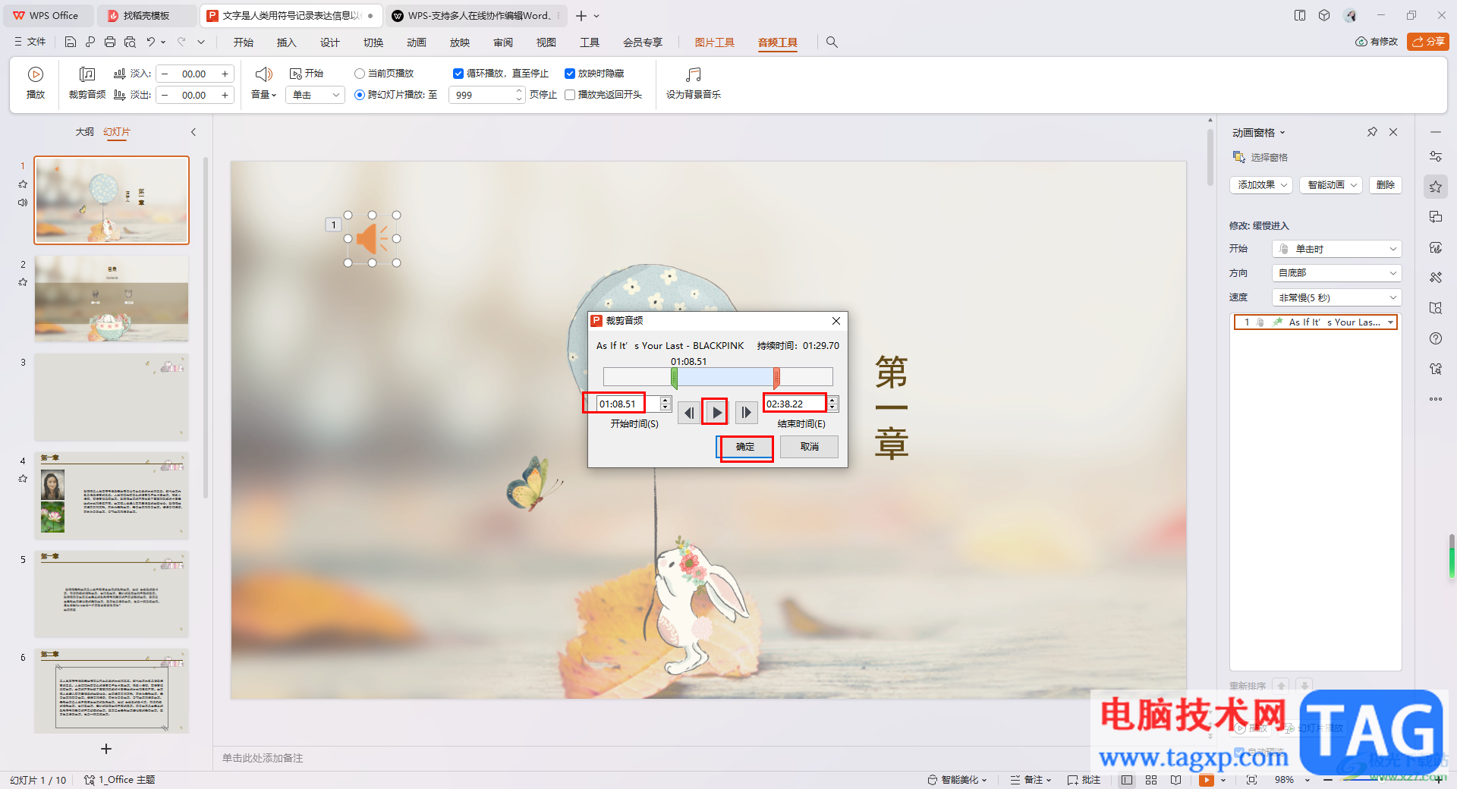Click the animation star icon in right sidebar
Image resolution: width=1457 pixels, height=789 pixels.
pos(1436,187)
